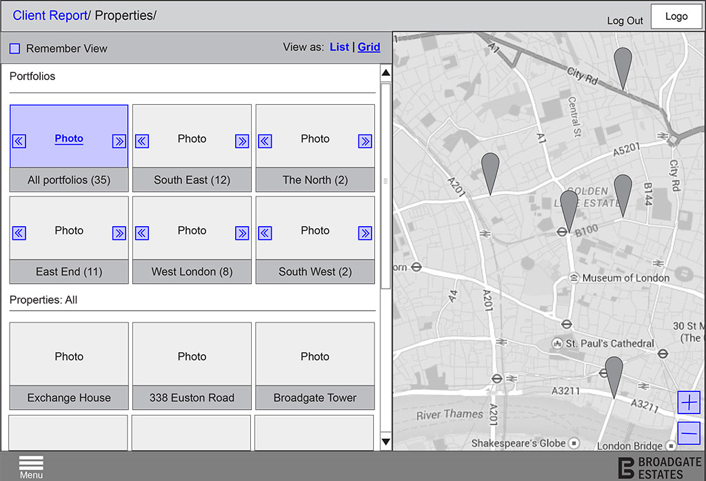Click the vertical scrollbar thumb
This screenshot has height=481, width=706.
[385, 186]
